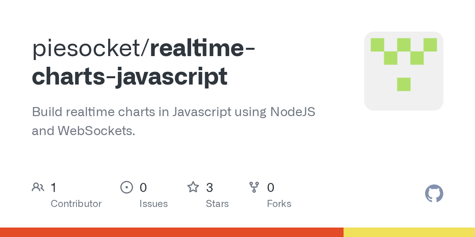Click the zero count above Issues
Image resolution: width=475 pixels, height=237 pixels.
(143, 187)
